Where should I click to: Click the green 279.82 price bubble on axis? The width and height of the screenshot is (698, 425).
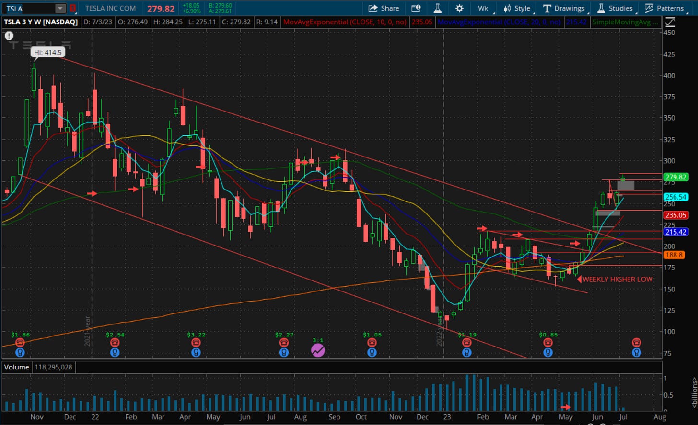tap(676, 177)
